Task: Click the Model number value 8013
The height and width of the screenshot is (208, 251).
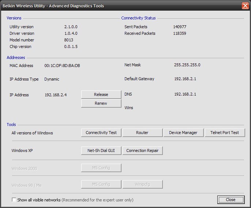Action: tap(69, 40)
